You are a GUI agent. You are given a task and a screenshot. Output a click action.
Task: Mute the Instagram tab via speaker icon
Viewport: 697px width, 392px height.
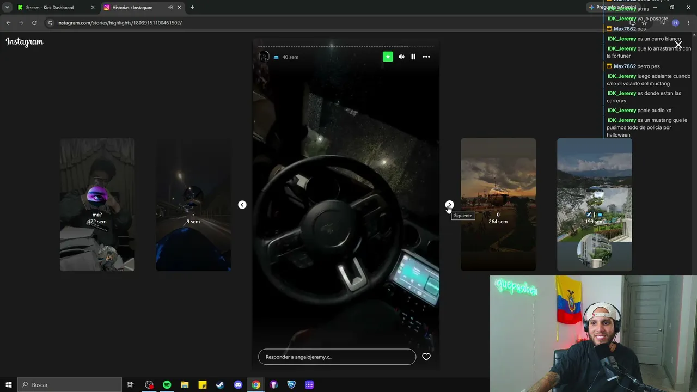[x=170, y=8]
